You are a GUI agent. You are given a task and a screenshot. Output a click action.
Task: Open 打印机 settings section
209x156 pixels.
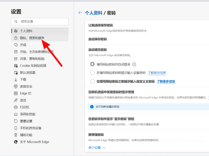click(40, 107)
